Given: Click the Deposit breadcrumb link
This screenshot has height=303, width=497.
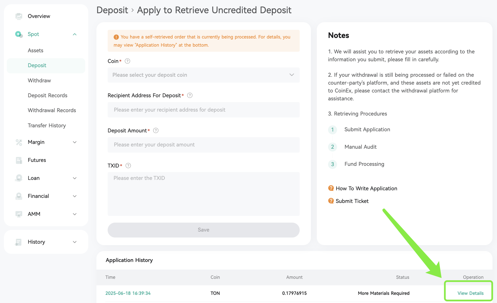Looking at the screenshot, I should pos(112,10).
